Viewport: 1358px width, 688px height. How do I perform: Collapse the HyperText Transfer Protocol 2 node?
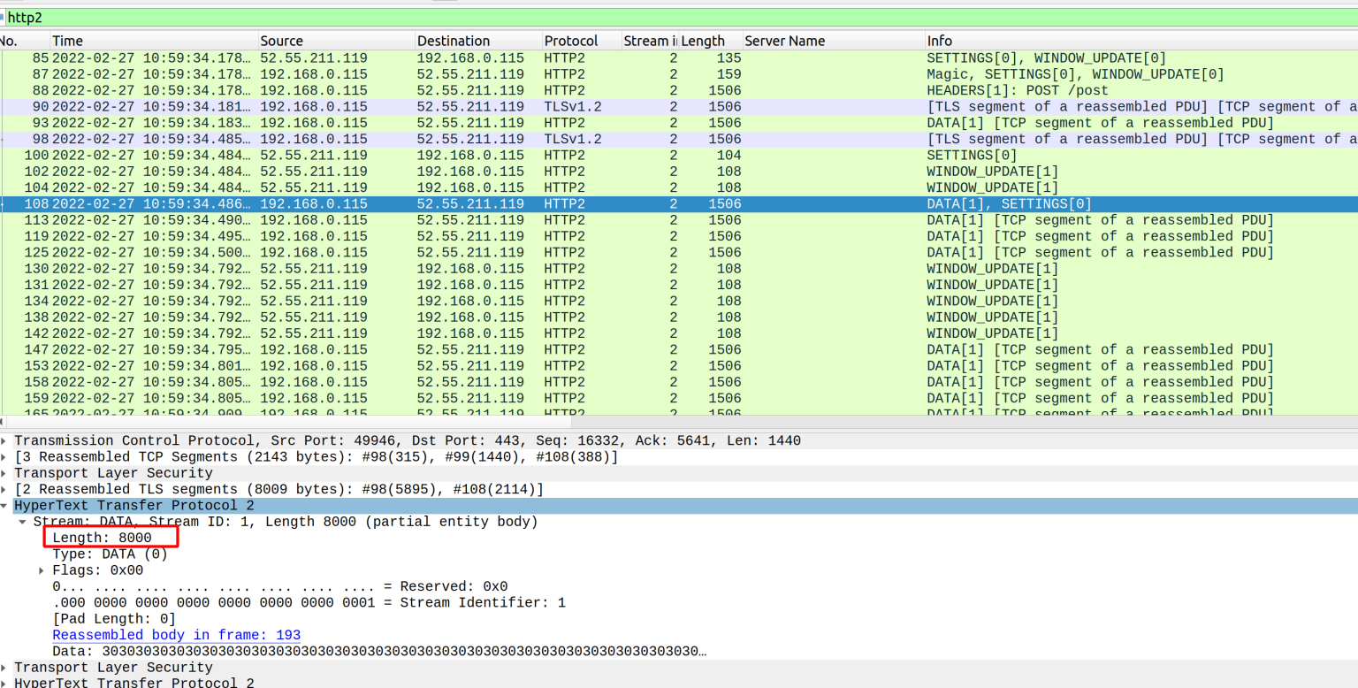tap(7, 505)
